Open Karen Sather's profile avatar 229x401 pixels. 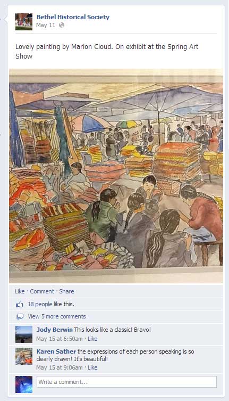tap(24, 356)
